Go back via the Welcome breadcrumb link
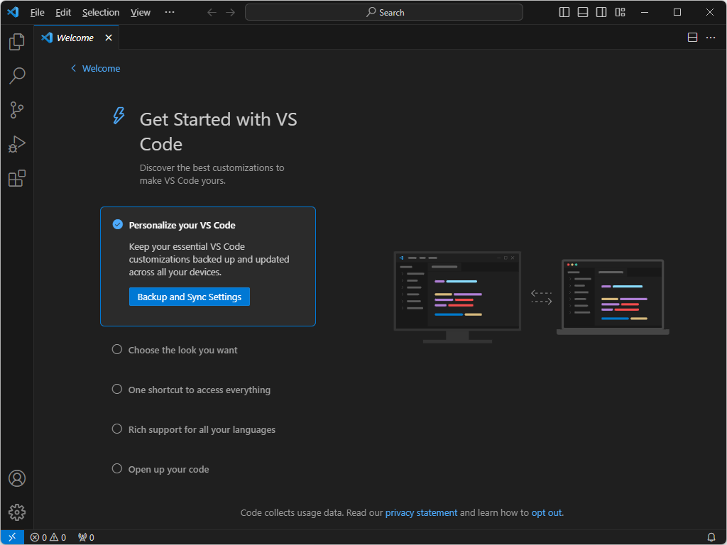 click(x=96, y=69)
